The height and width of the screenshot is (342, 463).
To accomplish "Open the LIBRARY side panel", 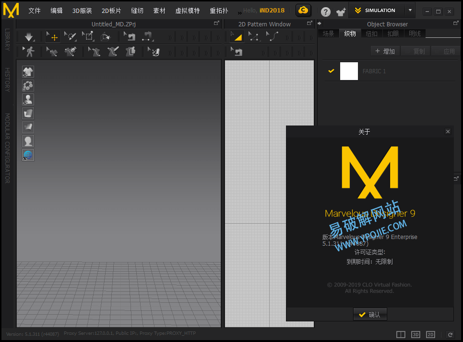I will [x=7, y=39].
